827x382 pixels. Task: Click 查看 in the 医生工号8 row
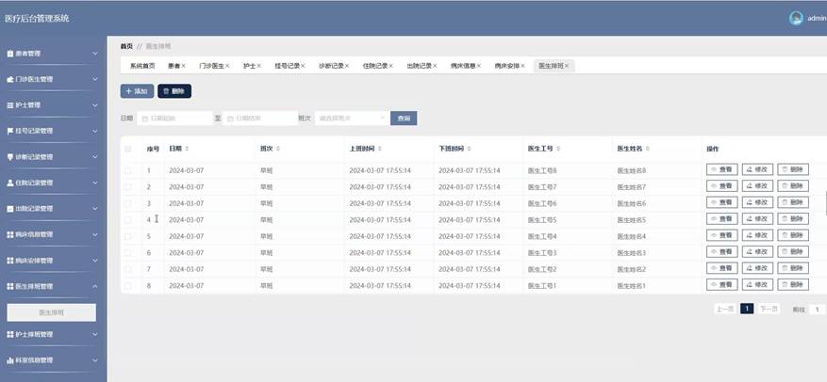coord(722,169)
